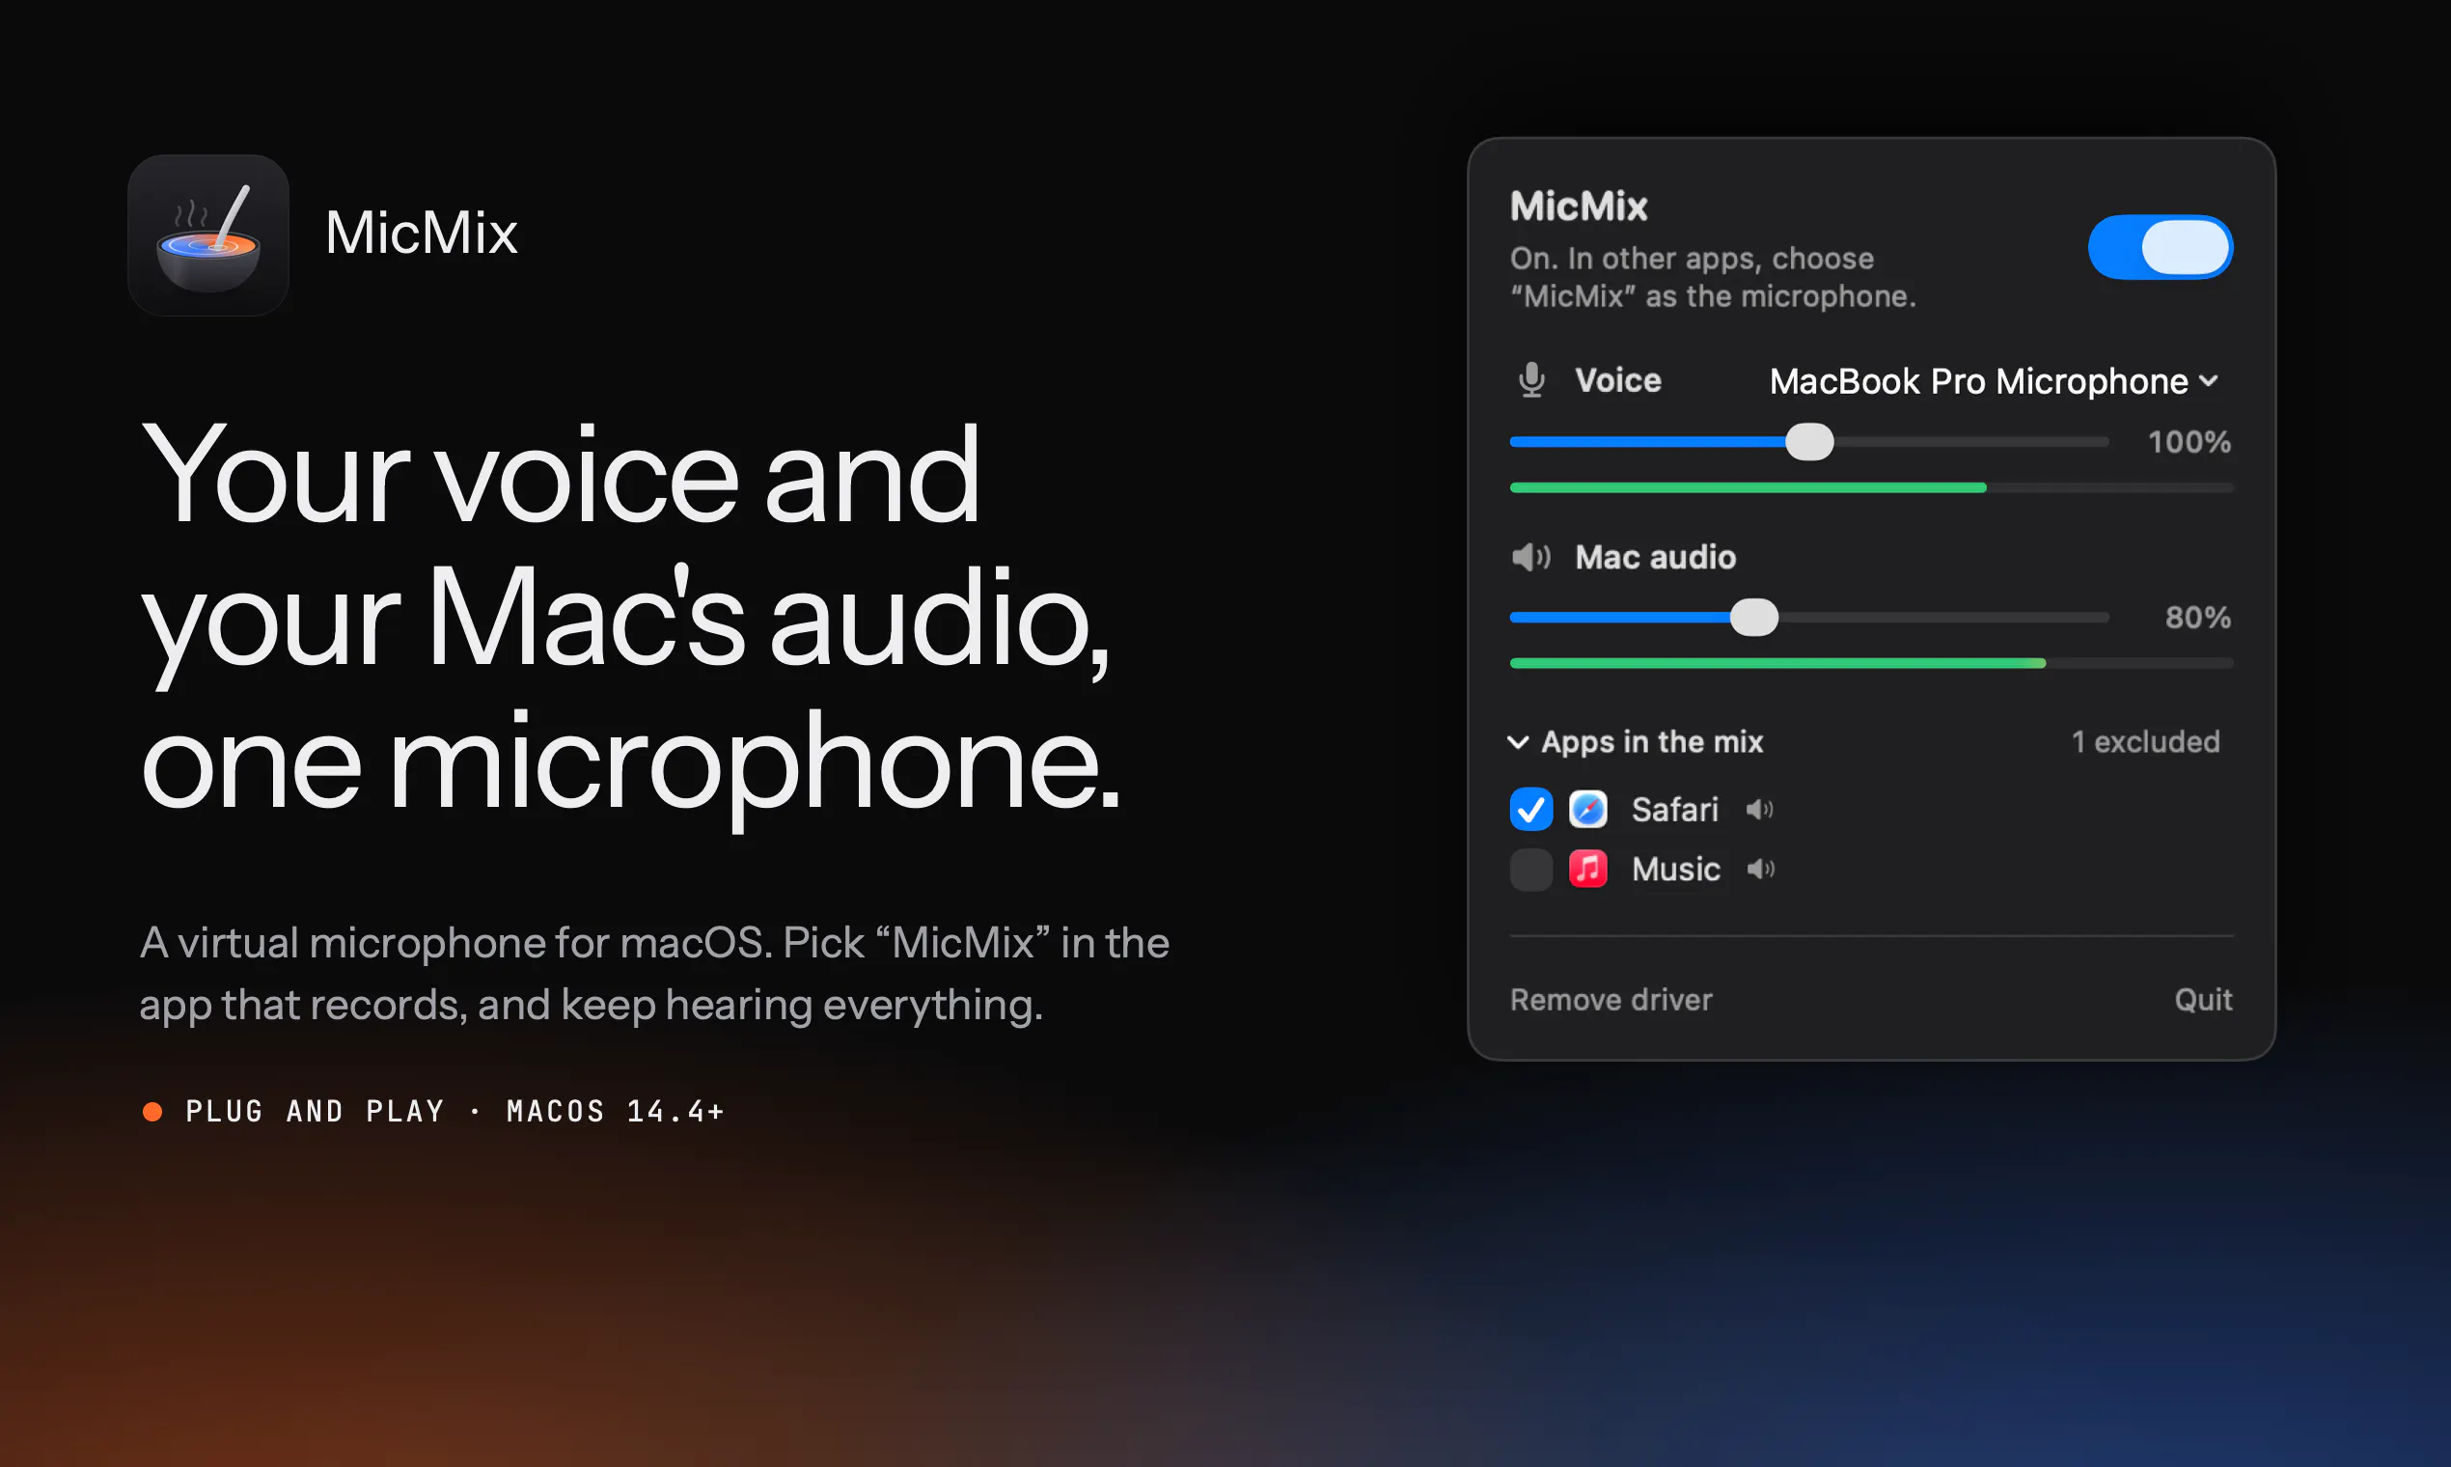Viewport: 2451px width, 1467px height.
Task: Click the green Mac audio level meter
Action: (x=1871, y=663)
